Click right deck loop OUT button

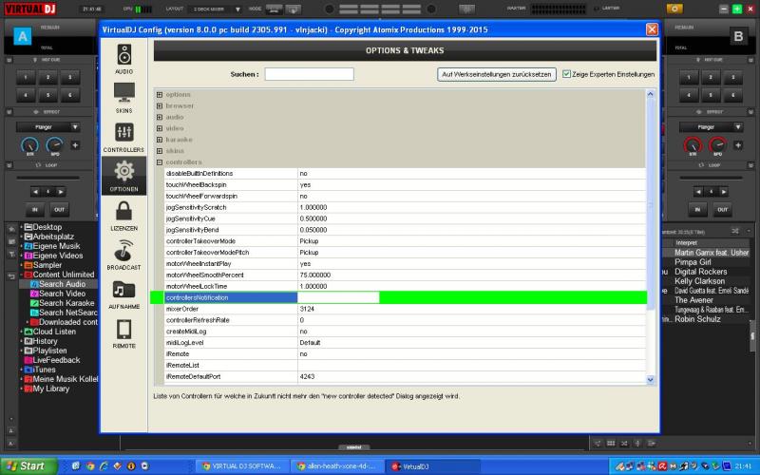pyautogui.click(x=722, y=209)
